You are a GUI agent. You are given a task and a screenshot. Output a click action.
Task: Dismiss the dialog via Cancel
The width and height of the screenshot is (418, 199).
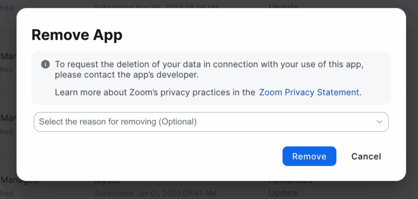366,156
